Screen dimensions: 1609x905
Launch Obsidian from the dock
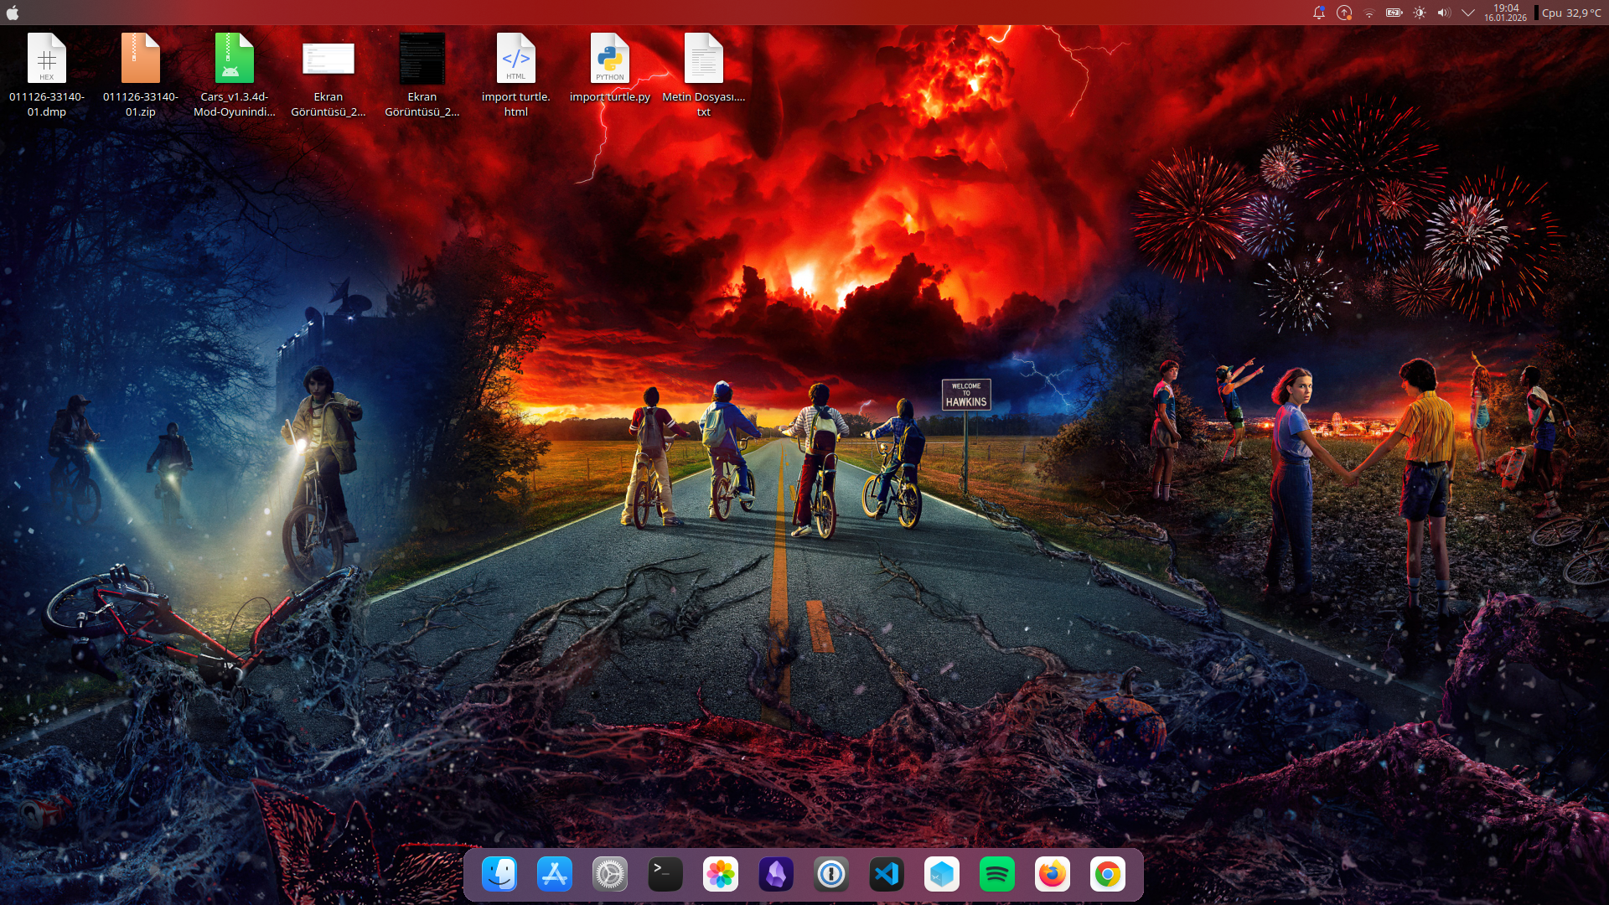pos(776,875)
